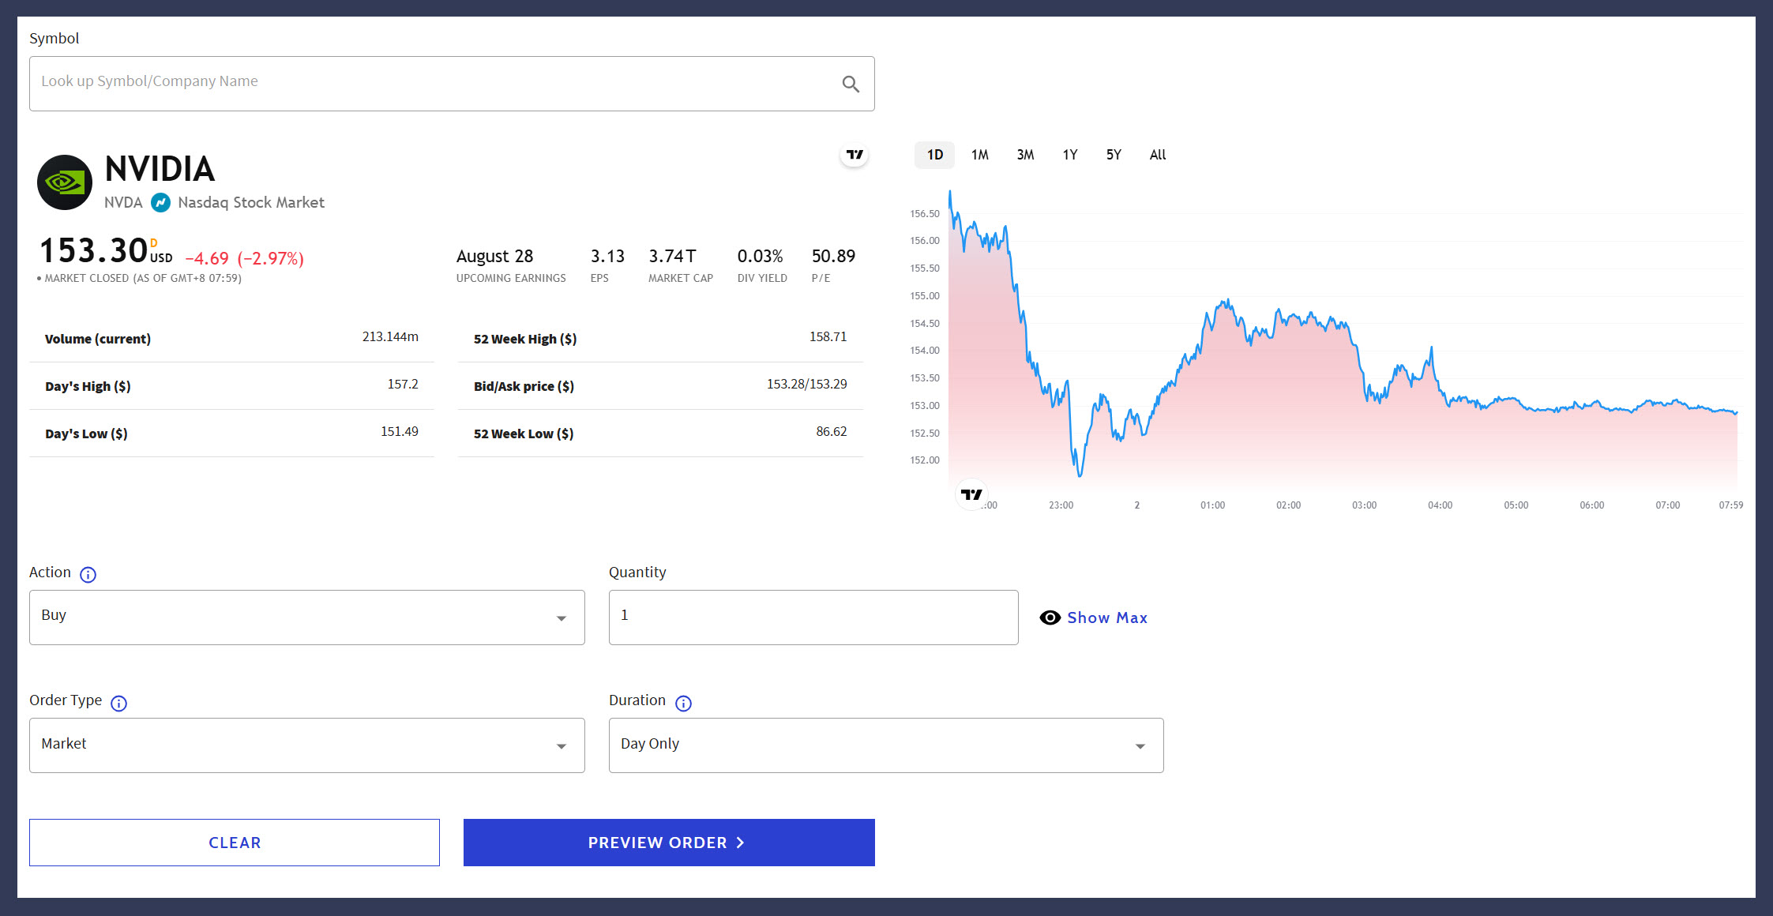Click the NVIDIA company logo
1773x916 pixels.
[64, 182]
